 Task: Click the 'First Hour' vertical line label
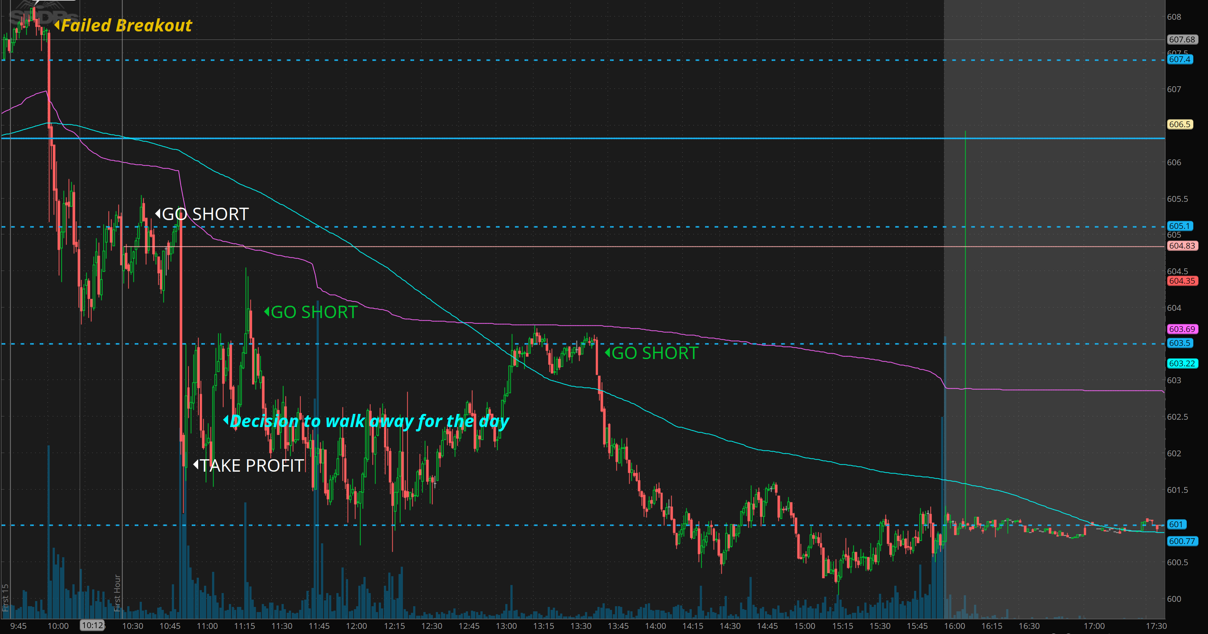point(117,593)
